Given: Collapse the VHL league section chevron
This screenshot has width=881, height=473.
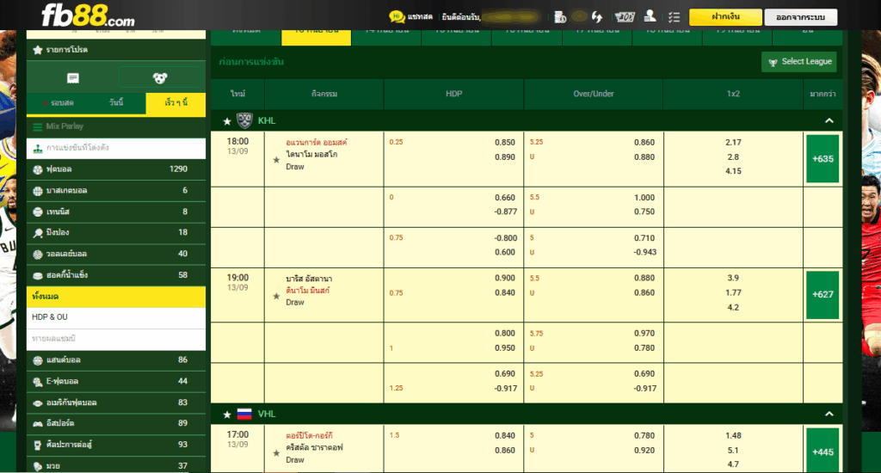Looking at the screenshot, I should point(829,414).
